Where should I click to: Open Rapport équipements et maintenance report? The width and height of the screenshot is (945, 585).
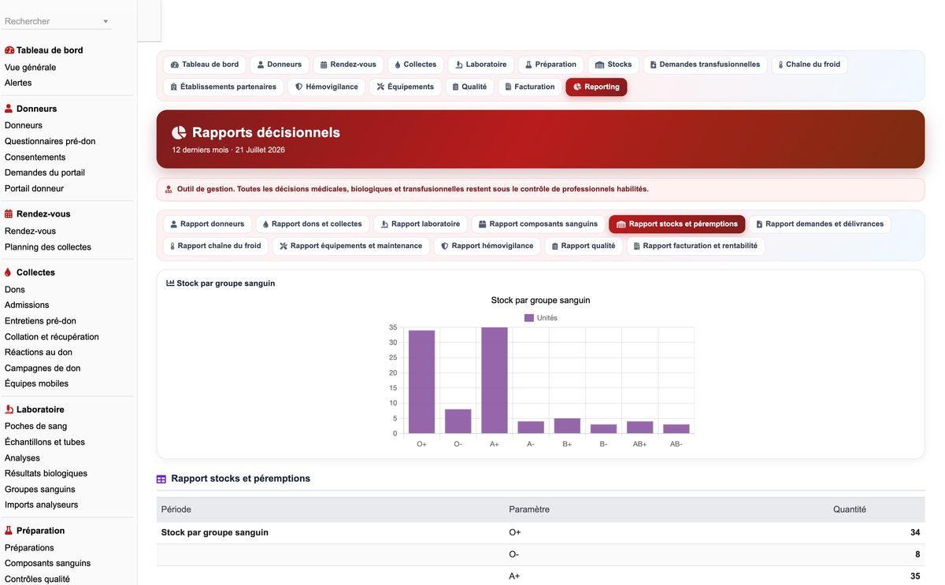tap(351, 246)
